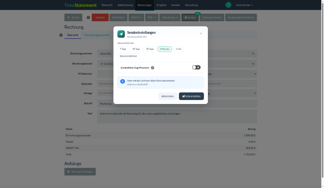Image resolution: width=324 pixels, height=188 pixels.
Task: Enable Zusätzlicher Zugriffsschutz switch
Action: coord(196,68)
